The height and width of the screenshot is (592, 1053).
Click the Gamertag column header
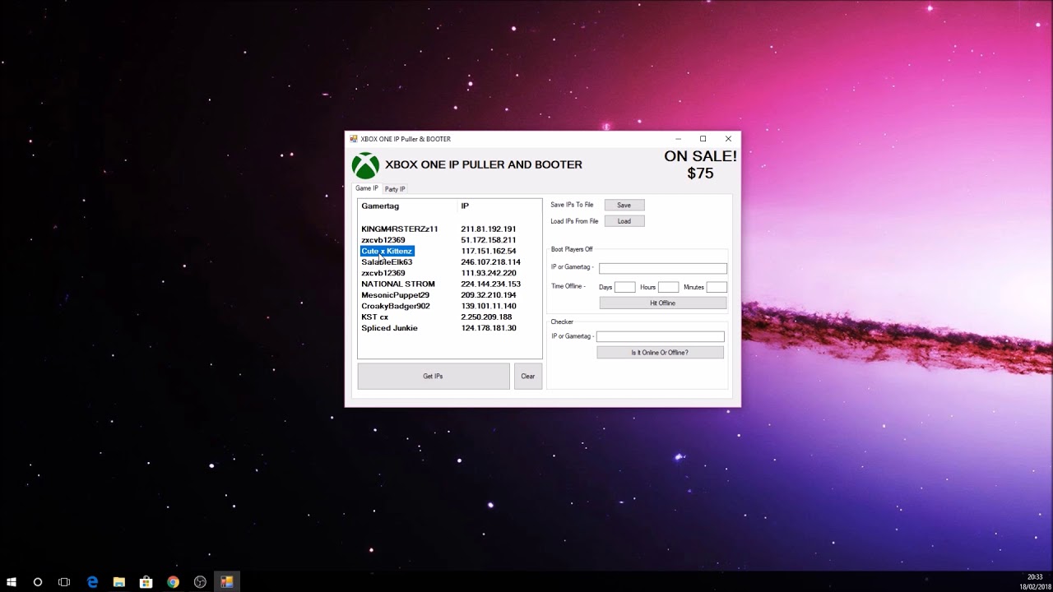click(x=380, y=206)
